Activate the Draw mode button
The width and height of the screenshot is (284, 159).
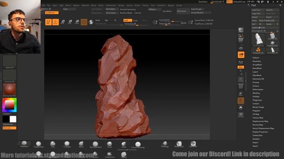55,22
